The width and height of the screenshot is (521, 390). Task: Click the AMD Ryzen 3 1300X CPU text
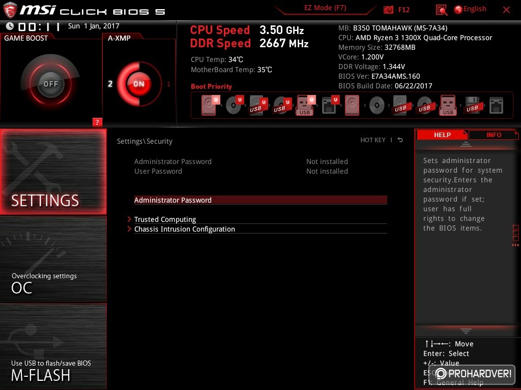[x=415, y=38]
